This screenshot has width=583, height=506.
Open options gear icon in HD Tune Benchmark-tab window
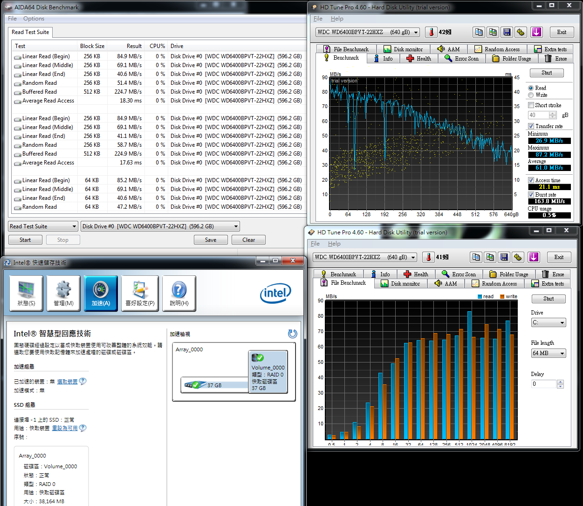coord(521,32)
